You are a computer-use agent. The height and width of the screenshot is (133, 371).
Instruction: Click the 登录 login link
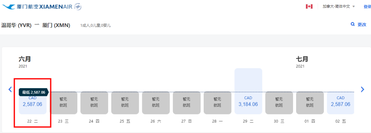pyautogui.click(x=367, y=7)
